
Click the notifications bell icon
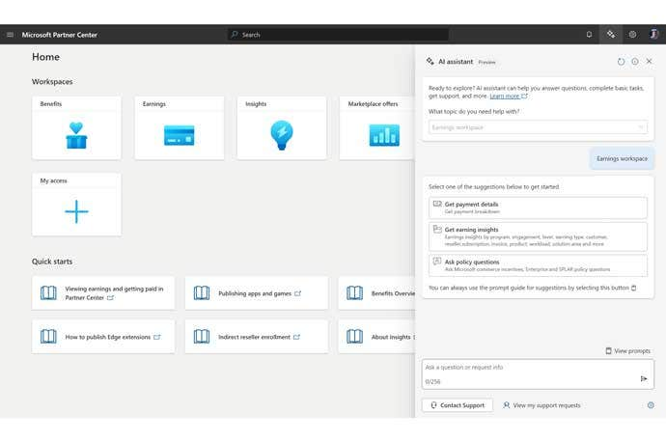(589, 35)
